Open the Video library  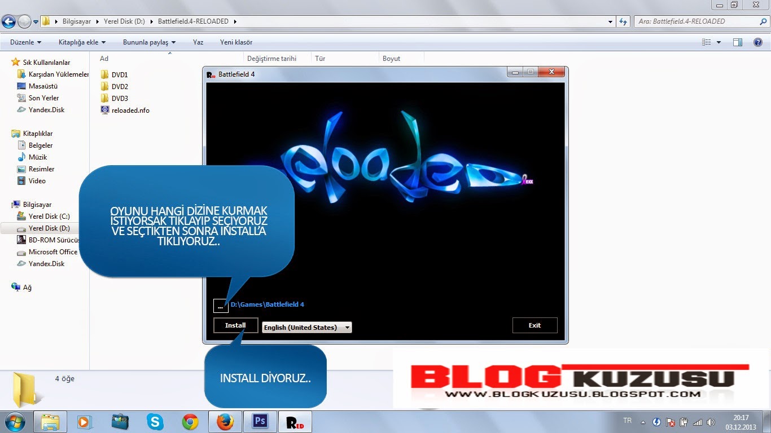(x=31, y=181)
